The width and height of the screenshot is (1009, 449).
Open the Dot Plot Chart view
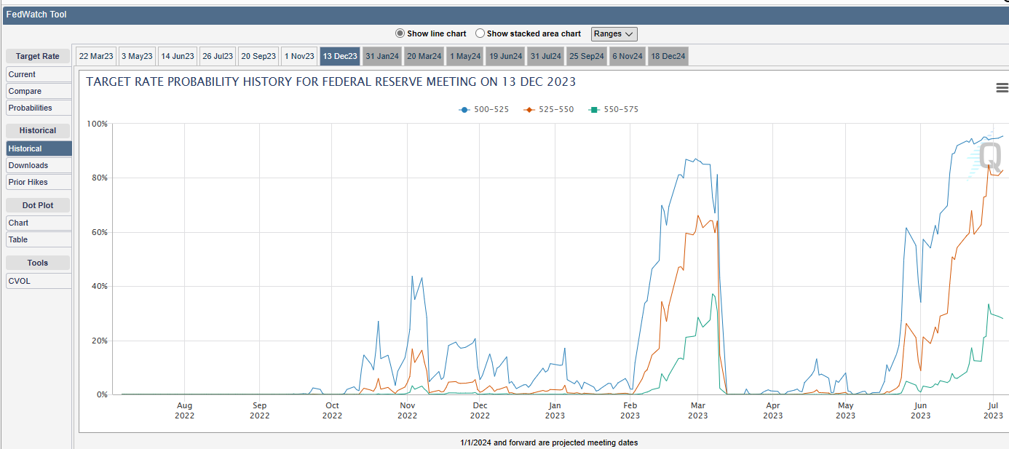(39, 223)
